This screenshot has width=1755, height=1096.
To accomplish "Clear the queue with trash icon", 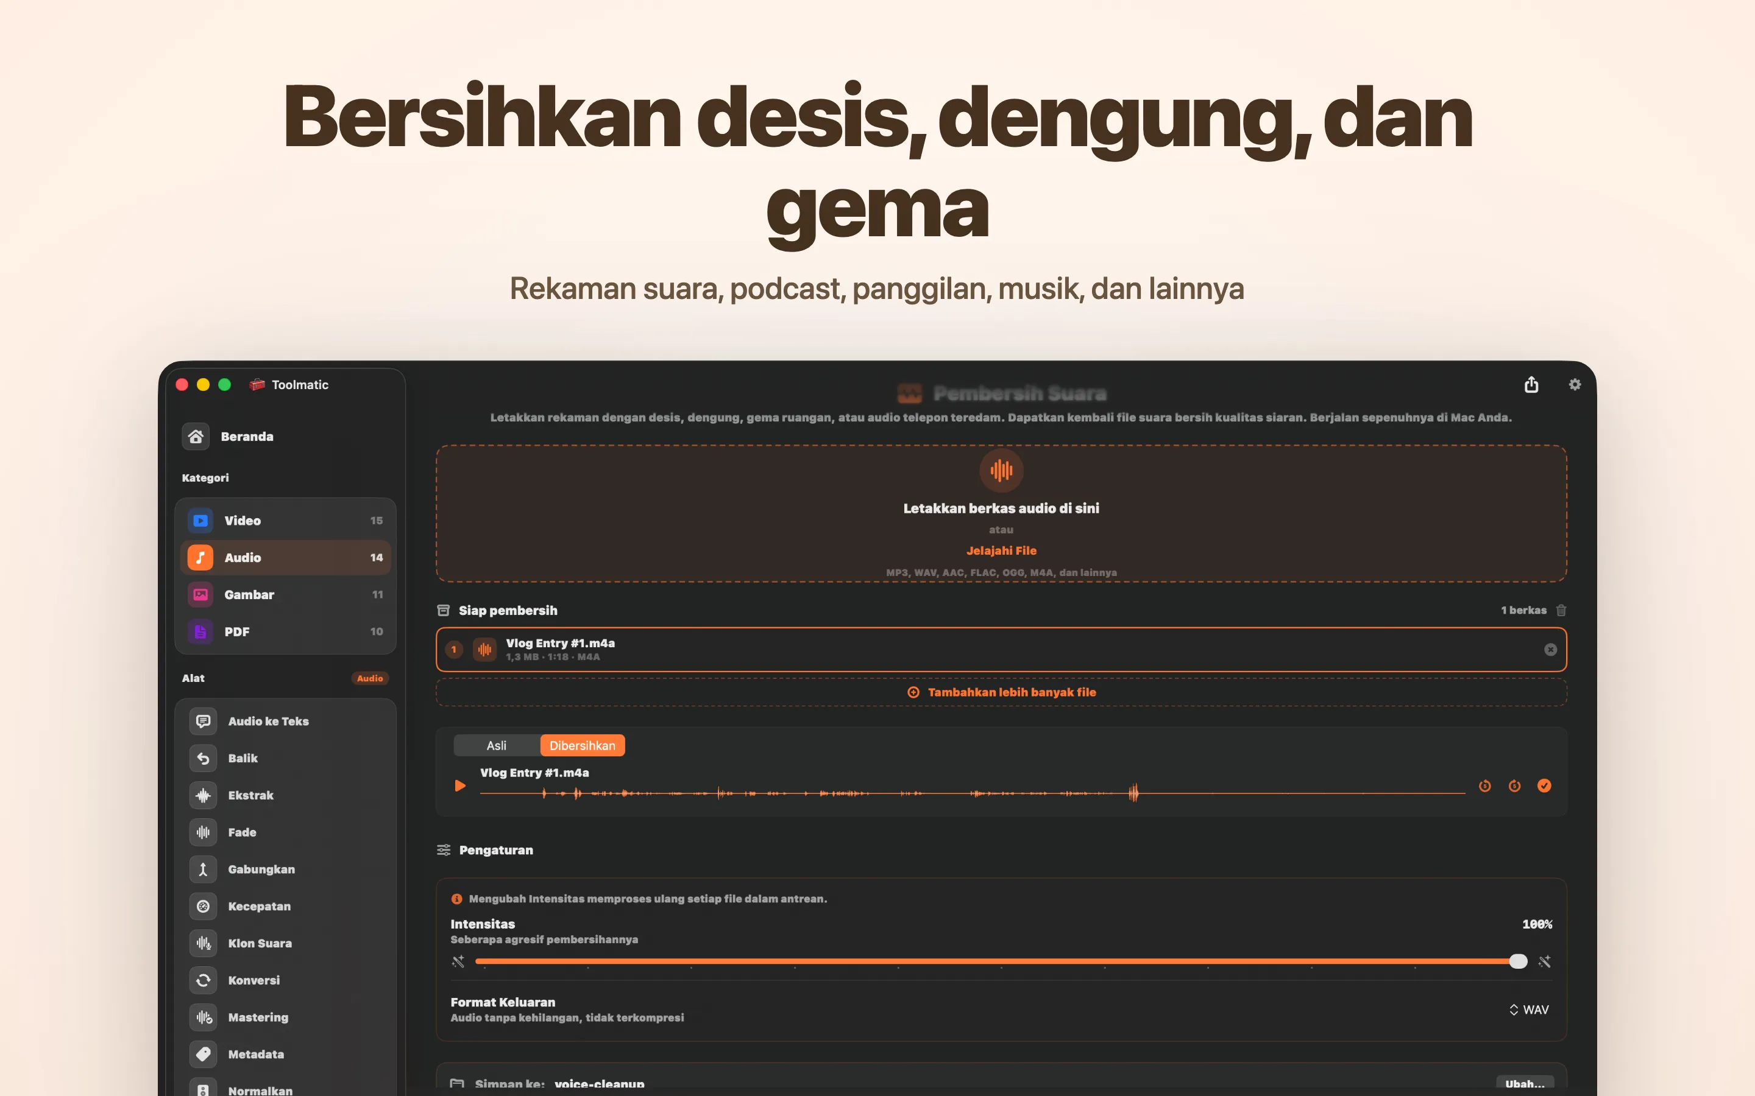I will tap(1561, 610).
